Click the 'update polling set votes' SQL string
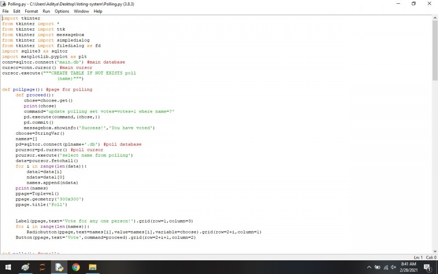438x274 pixels. coord(111,111)
